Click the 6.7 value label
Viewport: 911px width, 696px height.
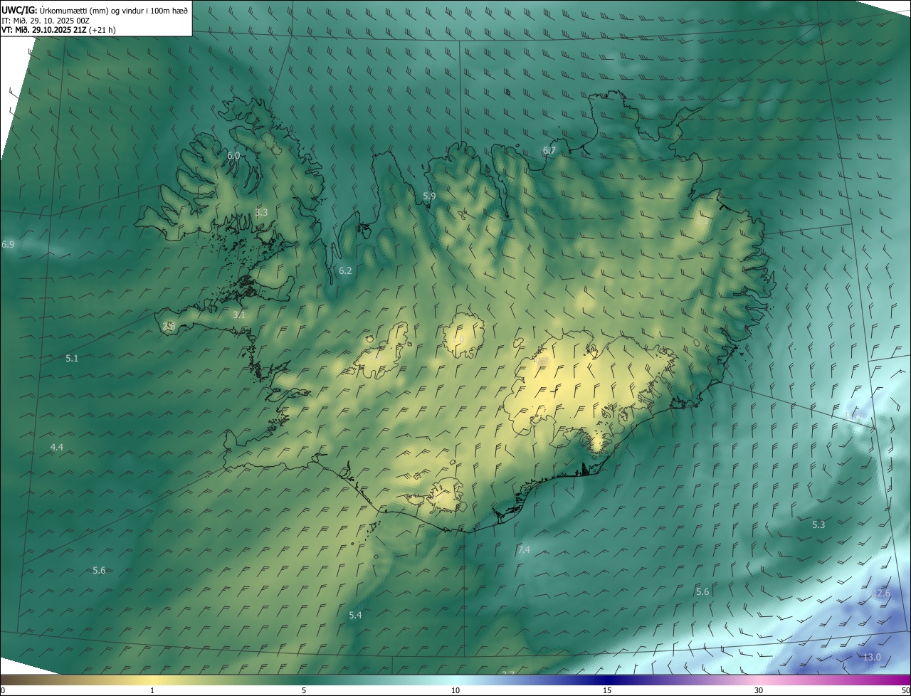click(549, 151)
